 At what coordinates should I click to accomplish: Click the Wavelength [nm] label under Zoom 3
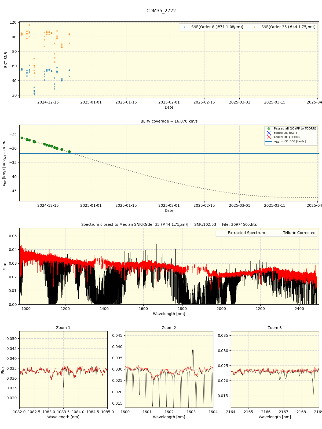(275, 417)
